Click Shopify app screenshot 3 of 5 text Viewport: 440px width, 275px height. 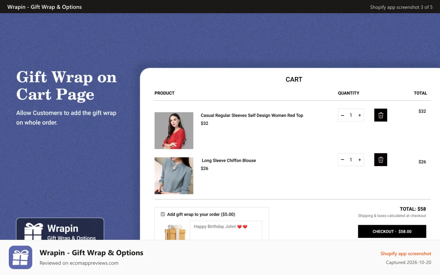point(401,7)
